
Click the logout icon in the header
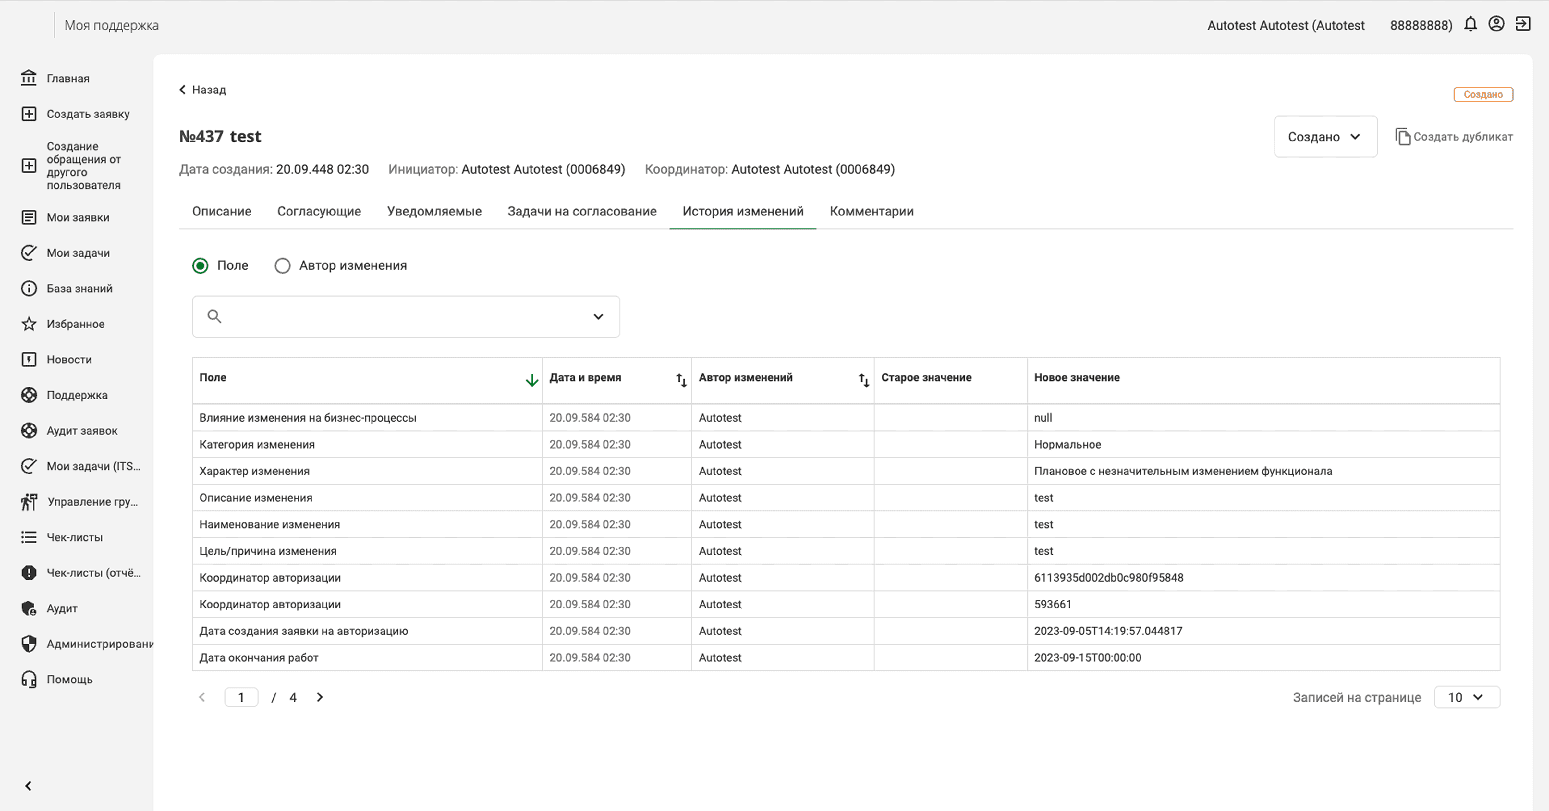(1522, 24)
